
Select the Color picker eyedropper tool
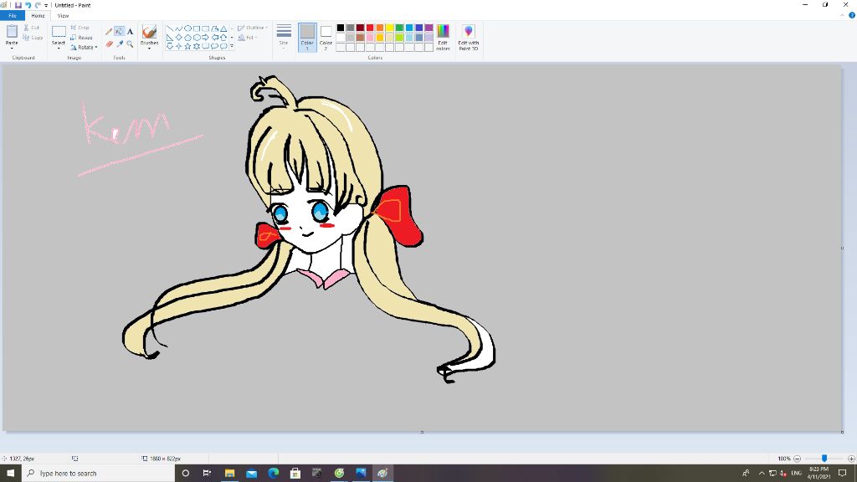[119, 44]
